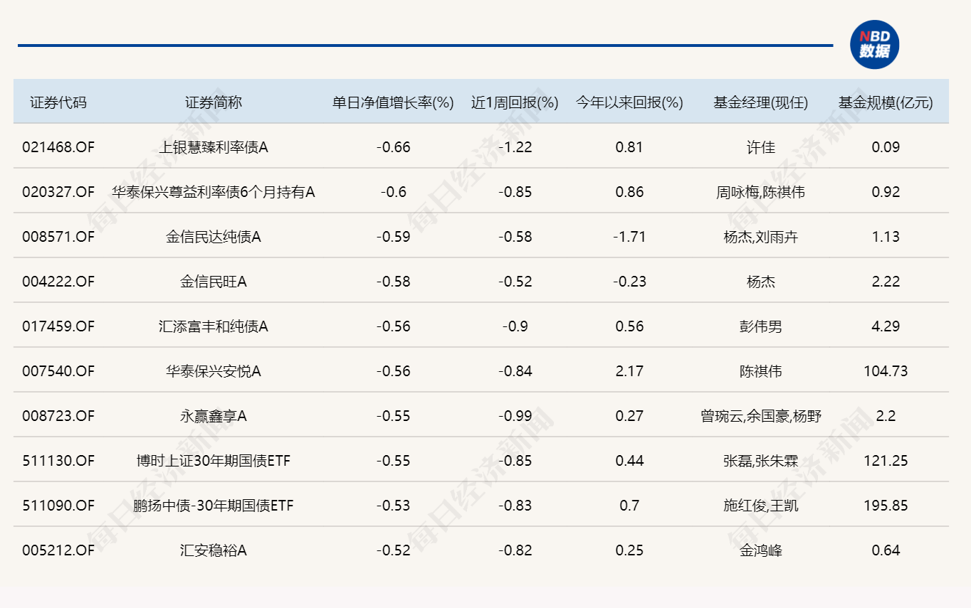Click daily growth value -0.59
The width and height of the screenshot is (971, 608).
coord(393,237)
